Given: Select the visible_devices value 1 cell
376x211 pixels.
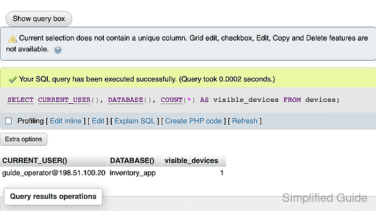Looking at the screenshot, I should coord(194,173).
